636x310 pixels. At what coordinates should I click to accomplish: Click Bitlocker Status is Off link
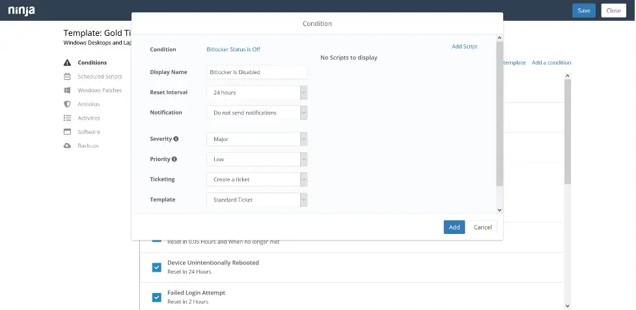233,49
